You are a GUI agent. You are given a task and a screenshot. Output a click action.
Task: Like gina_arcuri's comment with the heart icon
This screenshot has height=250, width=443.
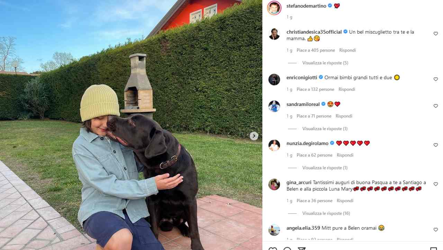click(x=436, y=184)
